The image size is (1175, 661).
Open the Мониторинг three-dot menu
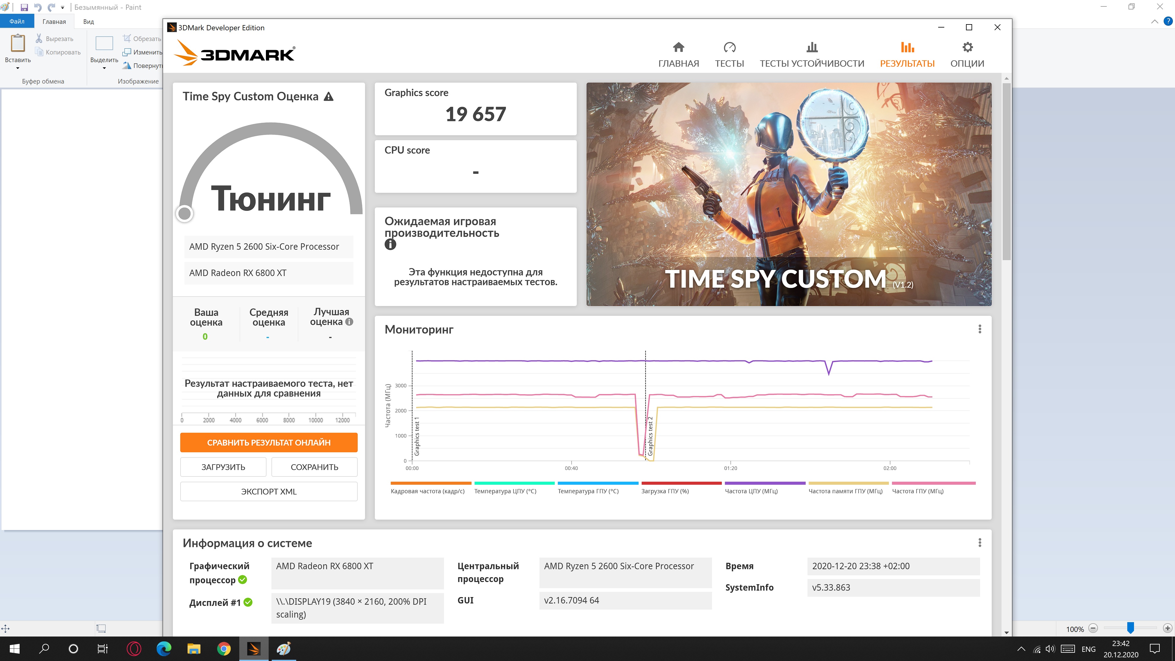979,329
